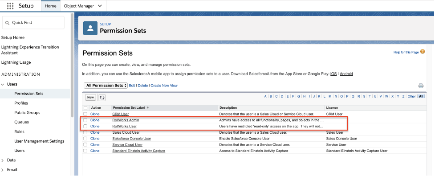Click the refresh icon beside New
The height and width of the screenshot is (176, 435).
102,98
